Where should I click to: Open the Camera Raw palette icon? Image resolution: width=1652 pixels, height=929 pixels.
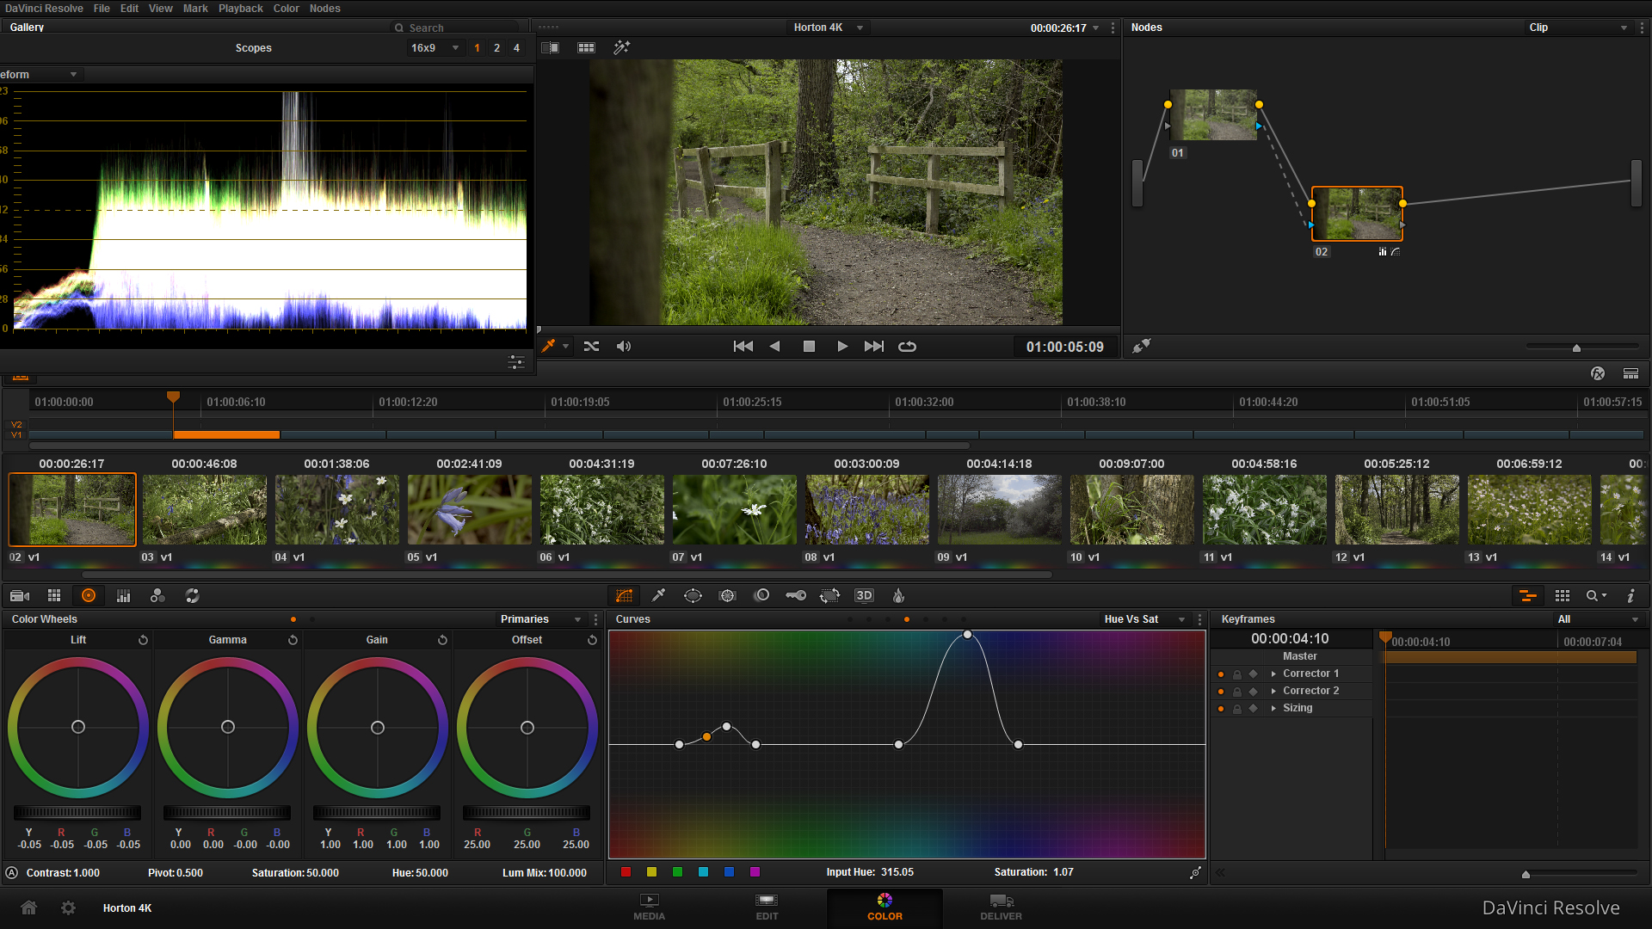(x=20, y=595)
